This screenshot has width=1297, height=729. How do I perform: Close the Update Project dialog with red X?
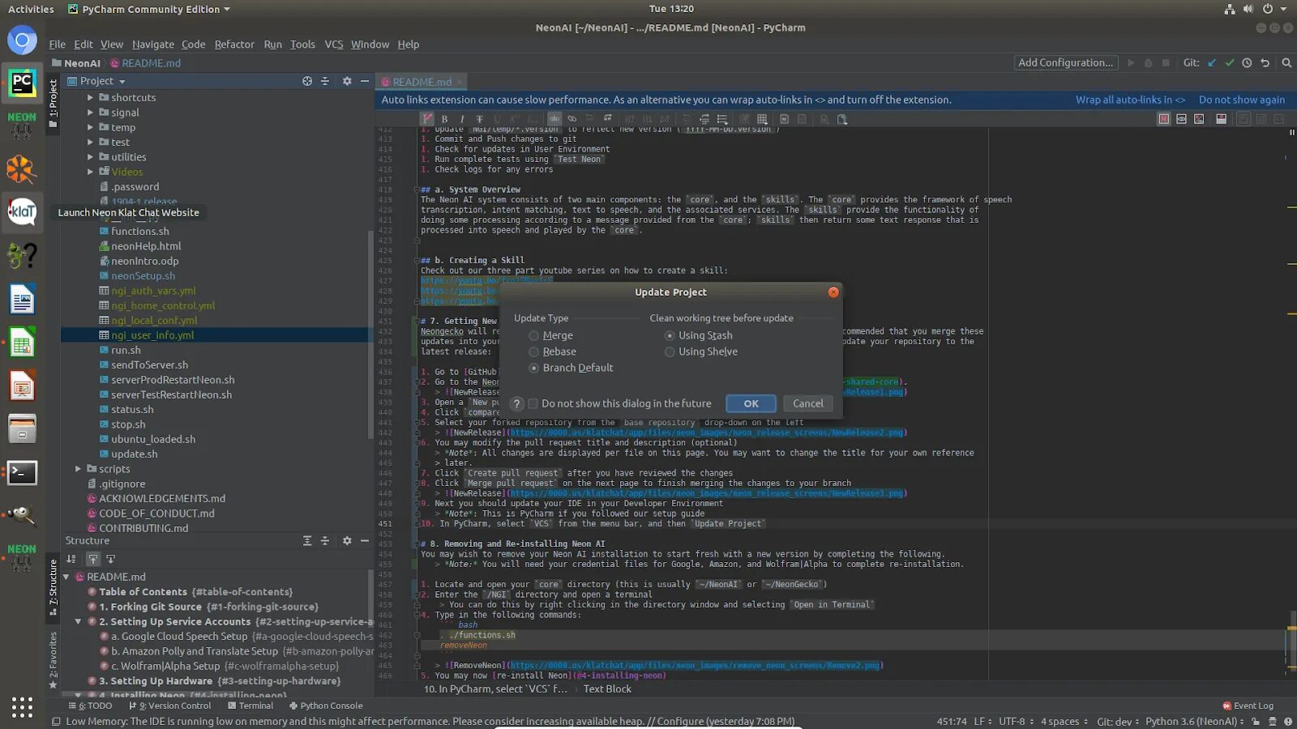tap(833, 292)
